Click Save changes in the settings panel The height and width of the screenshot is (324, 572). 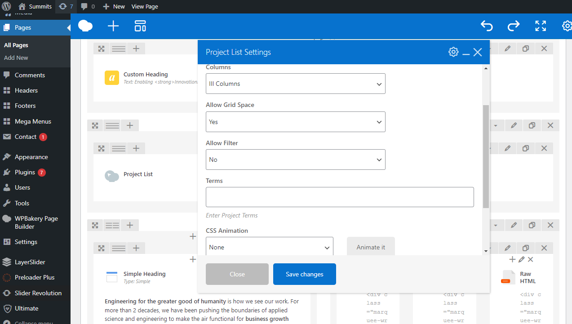click(305, 274)
